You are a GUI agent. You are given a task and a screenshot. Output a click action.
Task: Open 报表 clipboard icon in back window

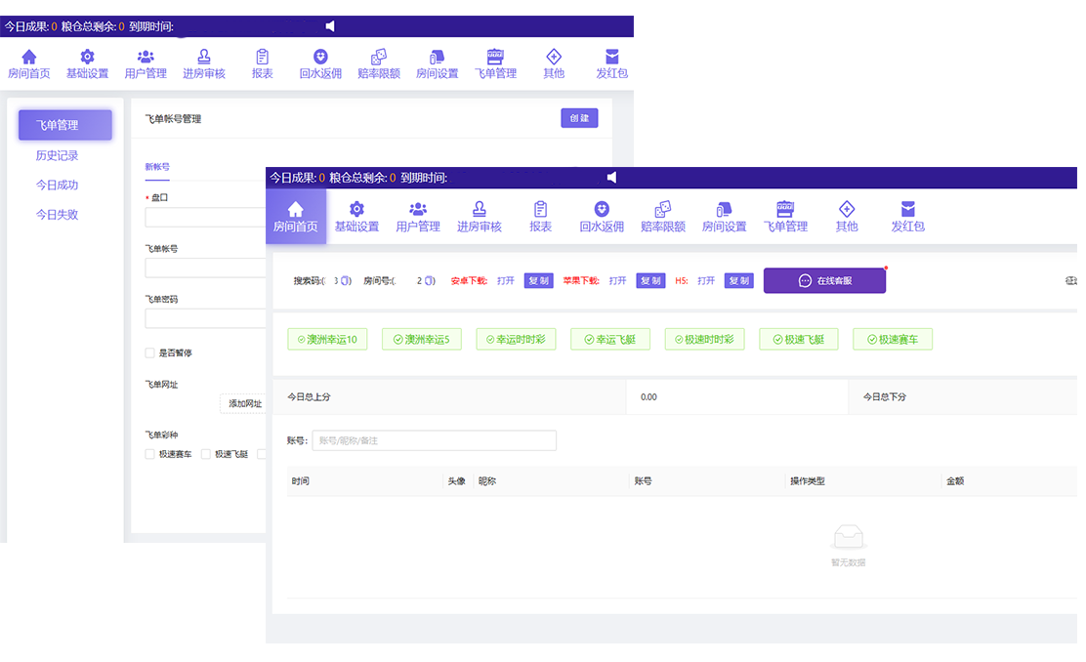coord(262,57)
